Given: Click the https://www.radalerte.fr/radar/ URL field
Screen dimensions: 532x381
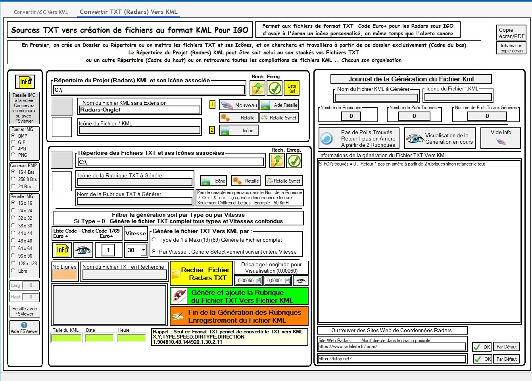Looking at the screenshot, I should click(392, 346).
